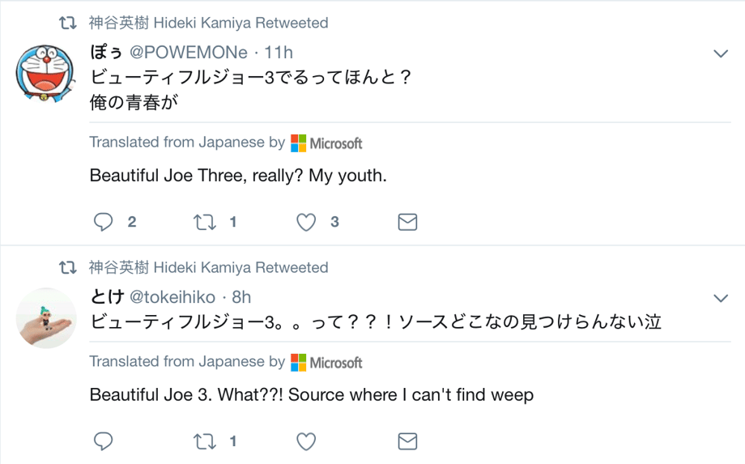Share tokeihiko tweet via direct message

(407, 441)
